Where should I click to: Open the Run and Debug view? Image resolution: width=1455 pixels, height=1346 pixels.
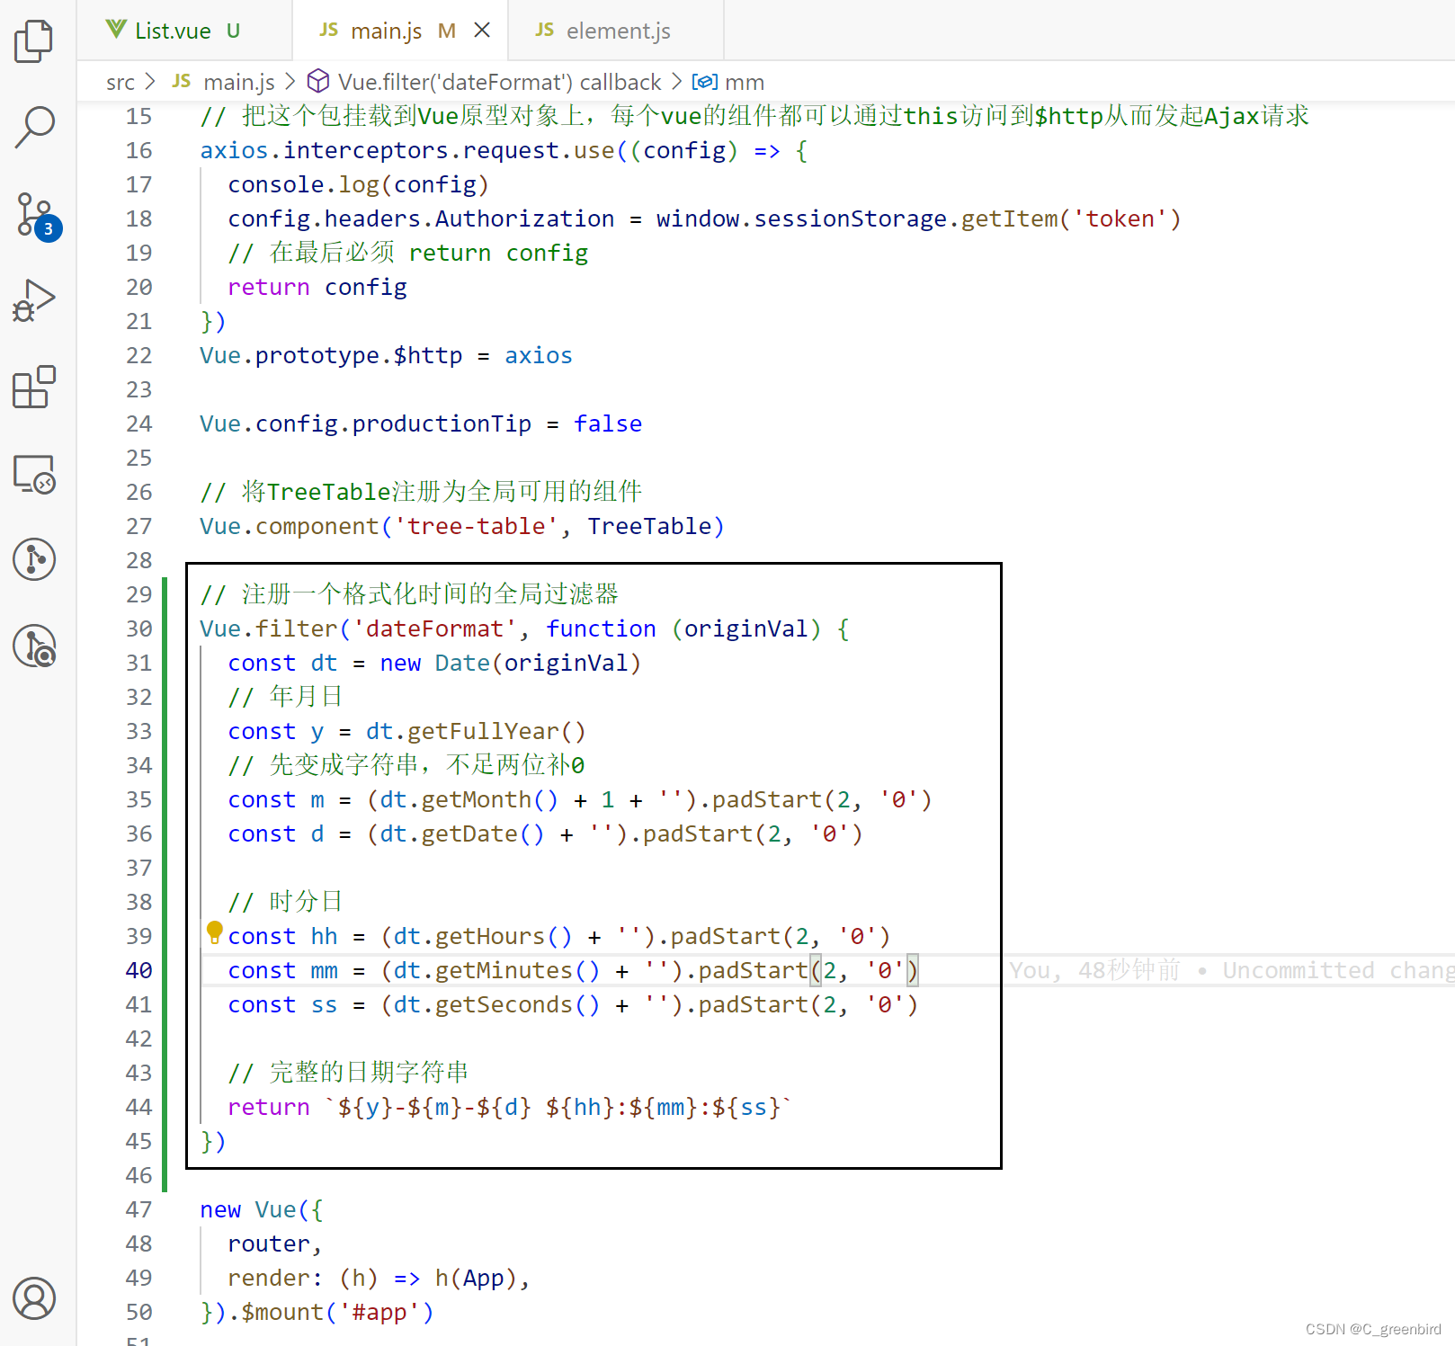(x=34, y=300)
